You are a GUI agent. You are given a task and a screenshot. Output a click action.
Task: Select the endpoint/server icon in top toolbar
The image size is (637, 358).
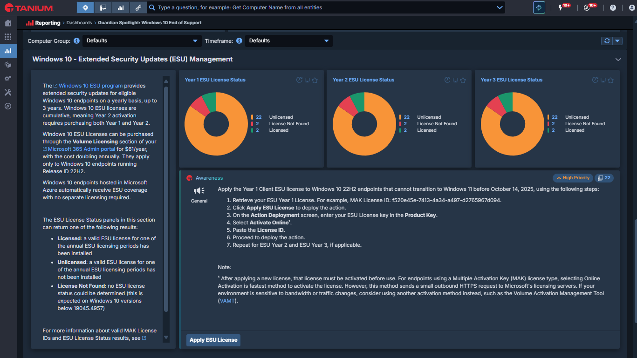click(103, 7)
